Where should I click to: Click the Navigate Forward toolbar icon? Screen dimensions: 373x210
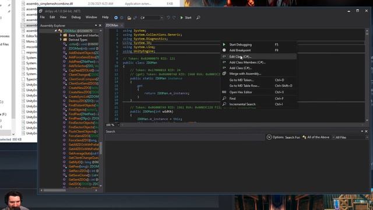click(x=122, y=17)
